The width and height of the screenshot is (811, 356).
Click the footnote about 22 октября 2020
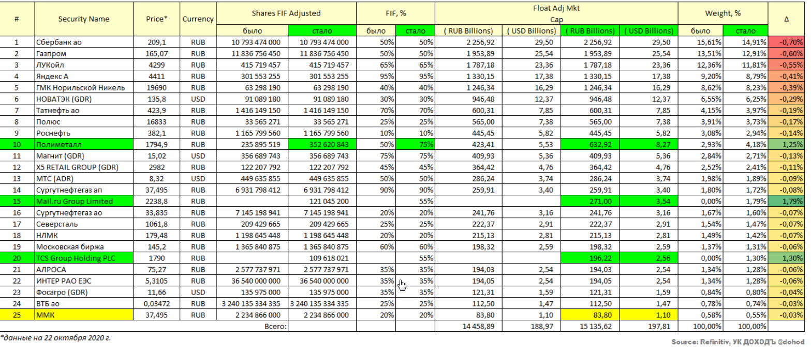55,338
